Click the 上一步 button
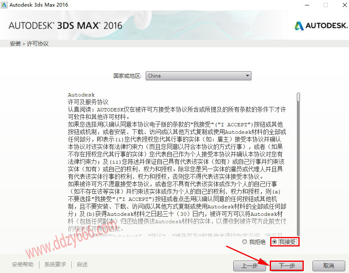This screenshot has width=349, height=273. 249,266
